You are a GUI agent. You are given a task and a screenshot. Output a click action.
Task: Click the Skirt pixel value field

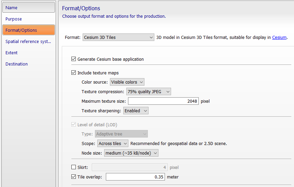coord(130,167)
